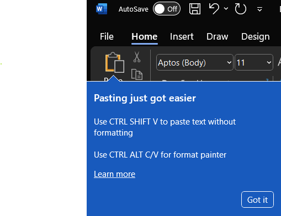Open the Draw ribbon tab
The width and height of the screenshot is (281, 216).
tap(218, 36)
